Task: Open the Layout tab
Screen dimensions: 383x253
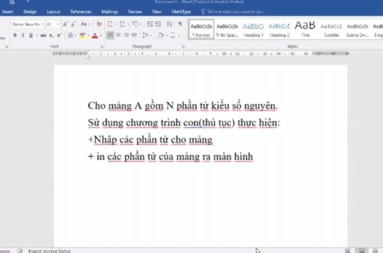Action: coord(53,12)
